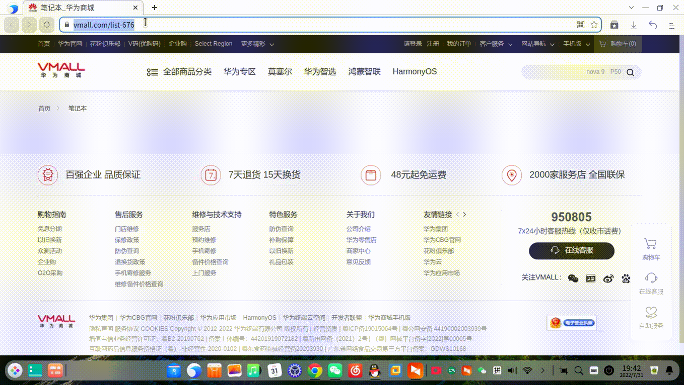Go to 华为专区 in main navigation

coord(239,72)
